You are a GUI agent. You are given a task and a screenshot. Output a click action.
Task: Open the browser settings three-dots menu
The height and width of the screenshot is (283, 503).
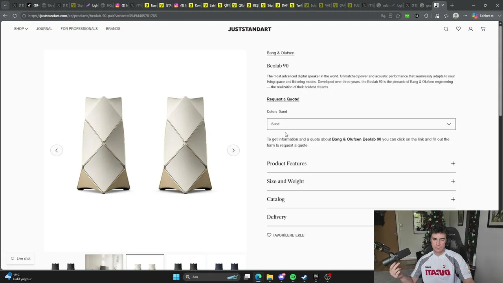[465, 16]
